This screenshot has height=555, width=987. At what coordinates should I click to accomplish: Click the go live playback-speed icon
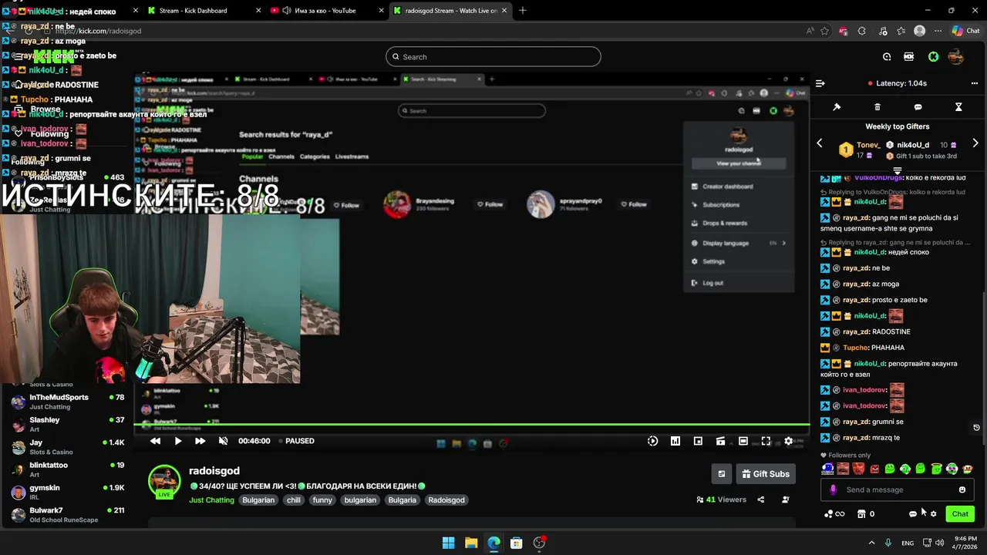(x=652, y=441)
